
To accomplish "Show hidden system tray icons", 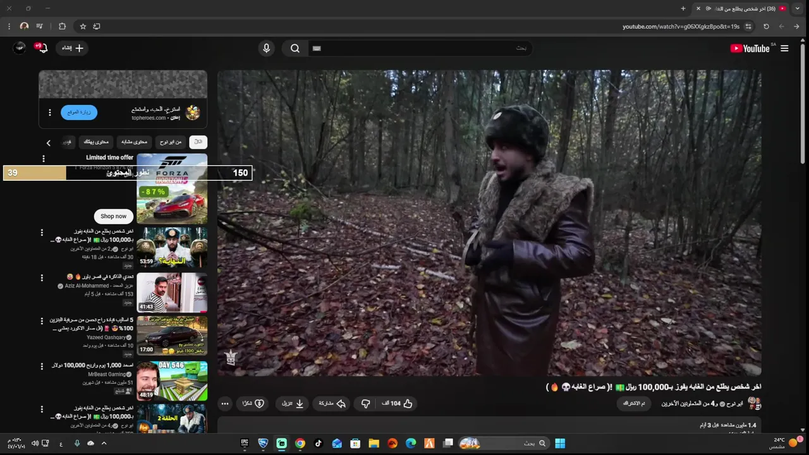I will click(x=104, y=444).
